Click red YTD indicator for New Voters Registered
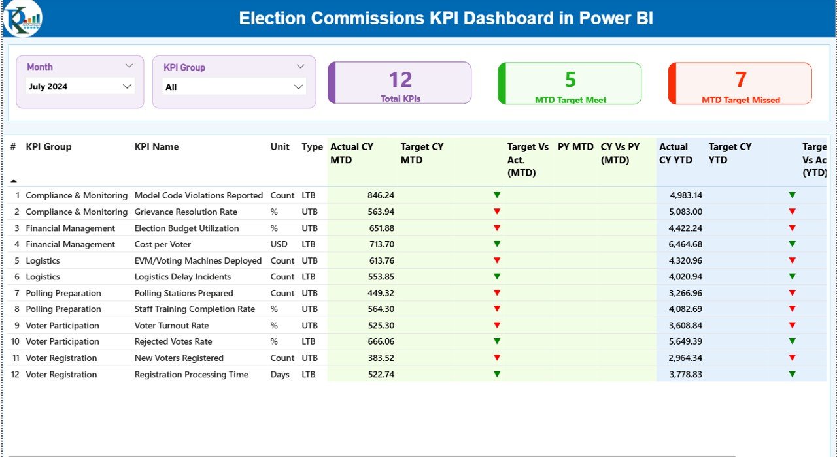Viewport: 837px width, 457px height. tap(793, 357)
